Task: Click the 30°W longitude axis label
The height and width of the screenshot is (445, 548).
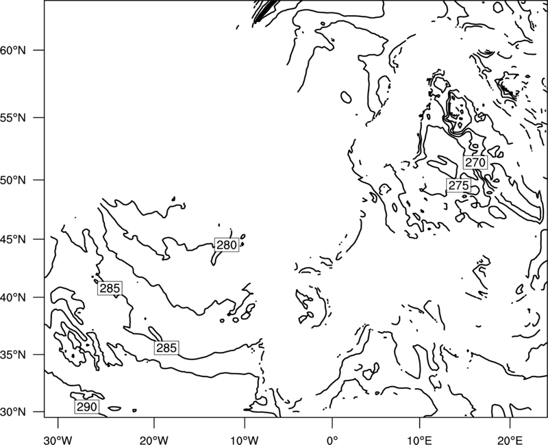Action: (58, 440)
